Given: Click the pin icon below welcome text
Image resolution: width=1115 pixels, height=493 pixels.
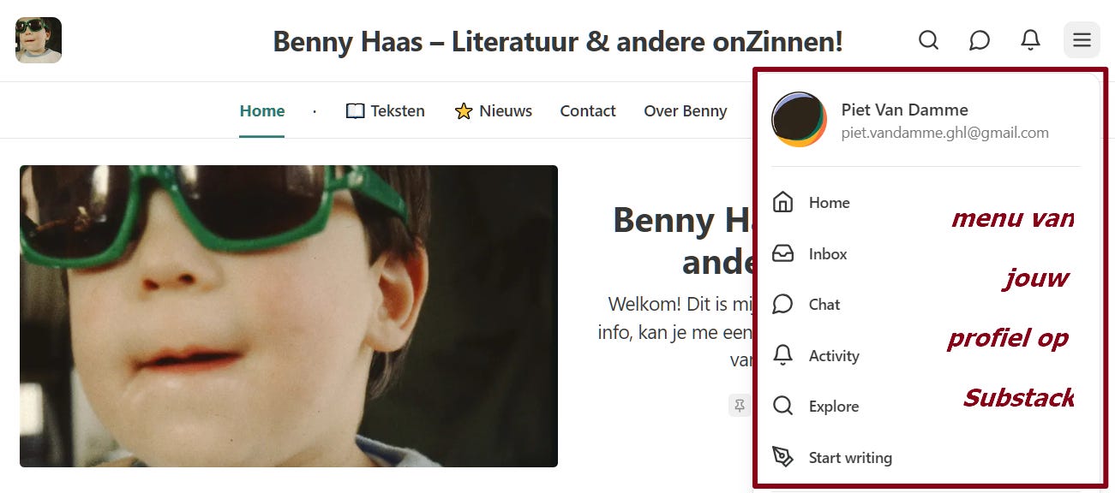Looking at the screenshot, I should [x=740, y=406].
